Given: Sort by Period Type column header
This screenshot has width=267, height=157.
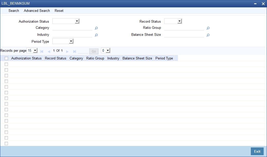Looking at the screenshot, I should 164,58.
